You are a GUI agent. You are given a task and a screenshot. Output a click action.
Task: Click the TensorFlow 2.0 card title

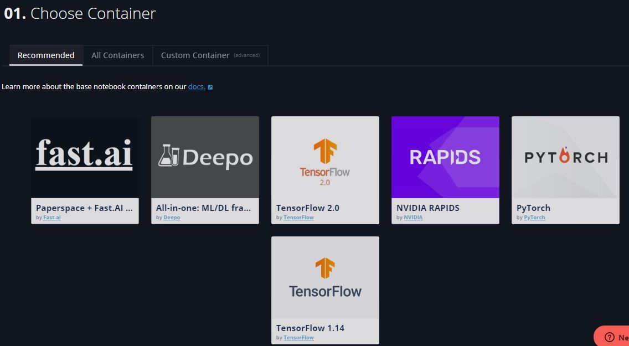pyautogui.click(x=308, y=208)
